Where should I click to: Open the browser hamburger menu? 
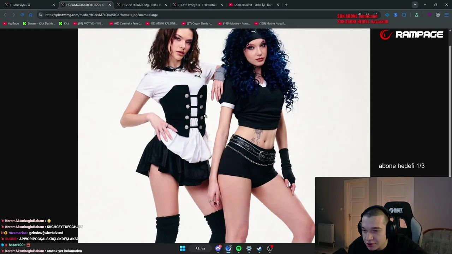[446, 15]
